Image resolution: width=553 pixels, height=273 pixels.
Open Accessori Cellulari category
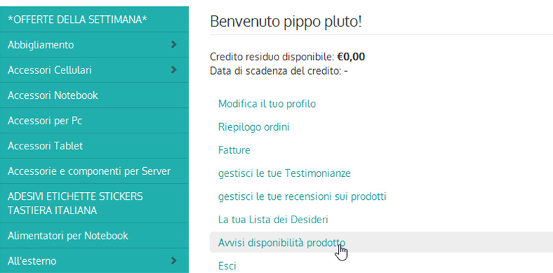(x=94, y=70)
